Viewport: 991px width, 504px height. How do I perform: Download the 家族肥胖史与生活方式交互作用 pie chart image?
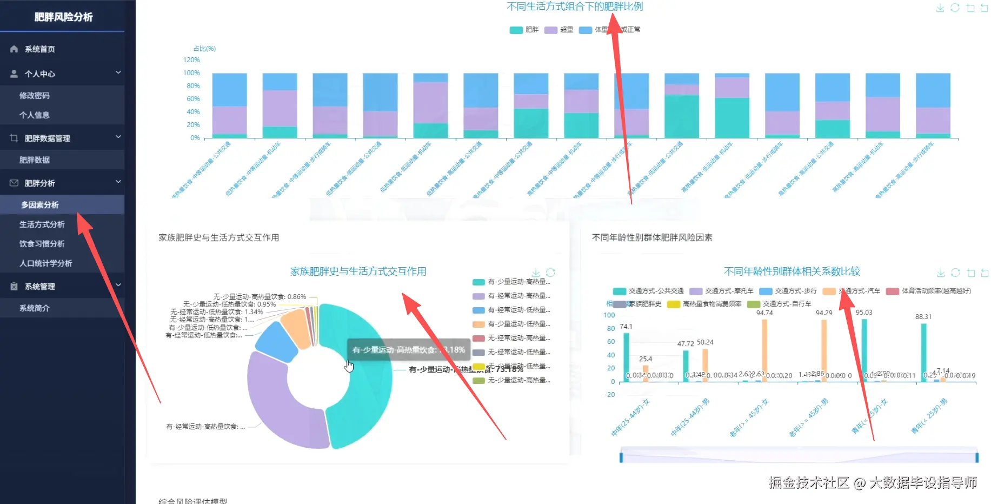tap(536, 273)
